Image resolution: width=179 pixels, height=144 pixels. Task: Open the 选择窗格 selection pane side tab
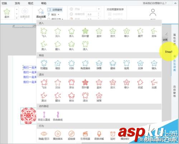174,91
